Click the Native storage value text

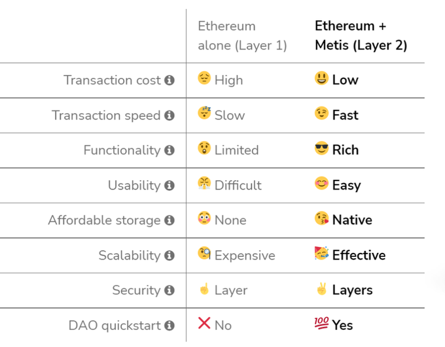(352, 220)
